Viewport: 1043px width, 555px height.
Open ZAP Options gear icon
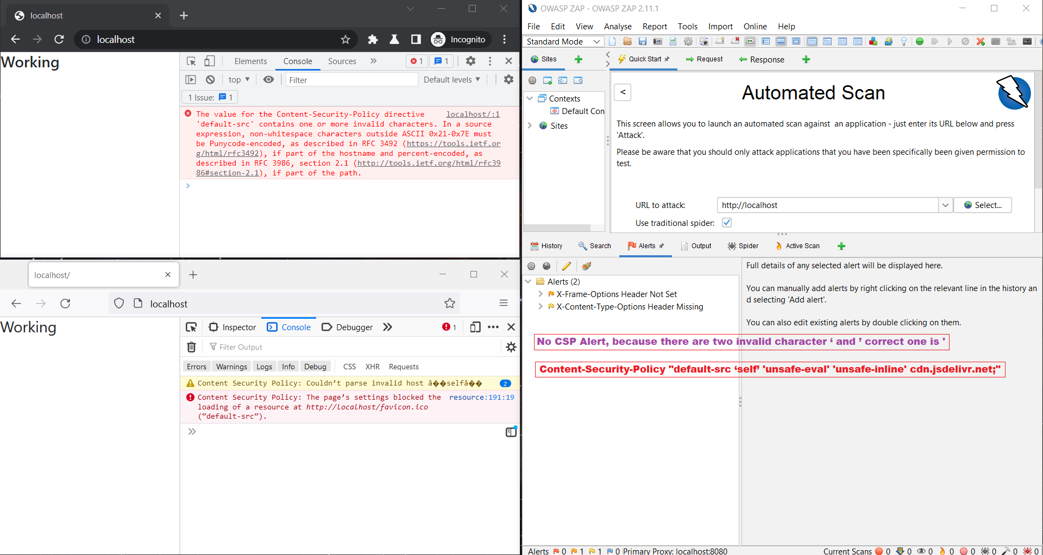pyautogui.click(x=688, y=41)
